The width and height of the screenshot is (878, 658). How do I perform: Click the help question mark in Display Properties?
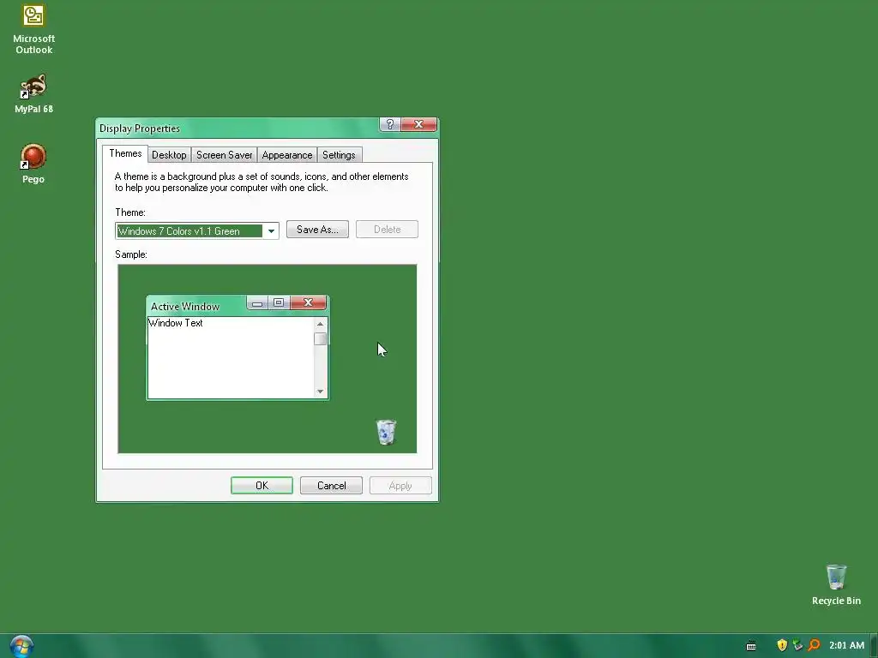390,124
